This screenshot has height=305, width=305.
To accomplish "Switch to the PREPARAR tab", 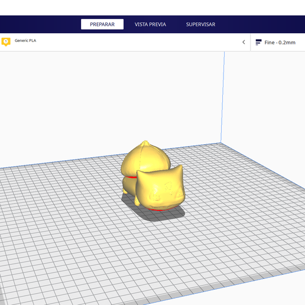I will [x=102, y=24].
